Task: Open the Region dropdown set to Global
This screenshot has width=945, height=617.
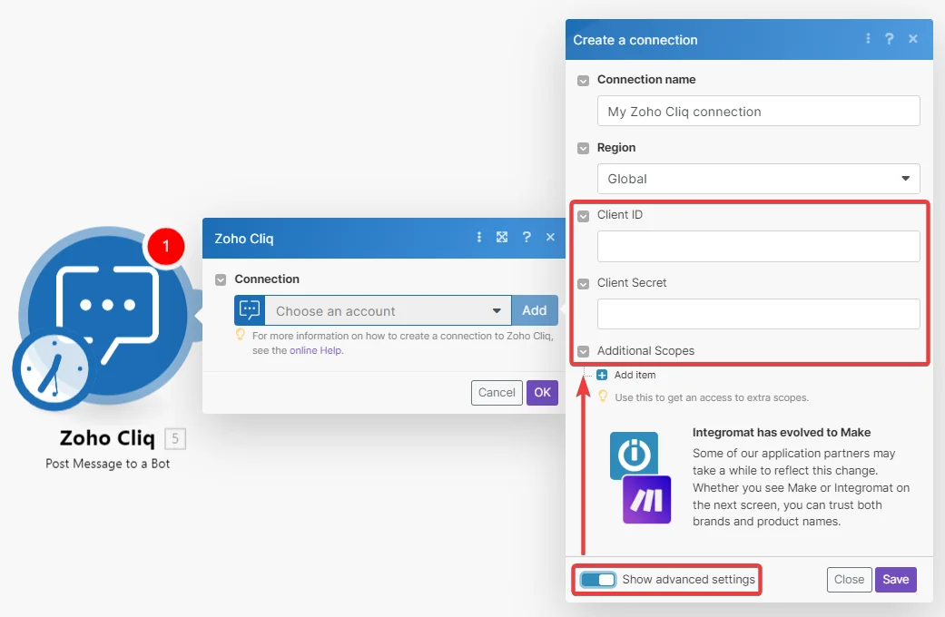Action: coord(758,179)
